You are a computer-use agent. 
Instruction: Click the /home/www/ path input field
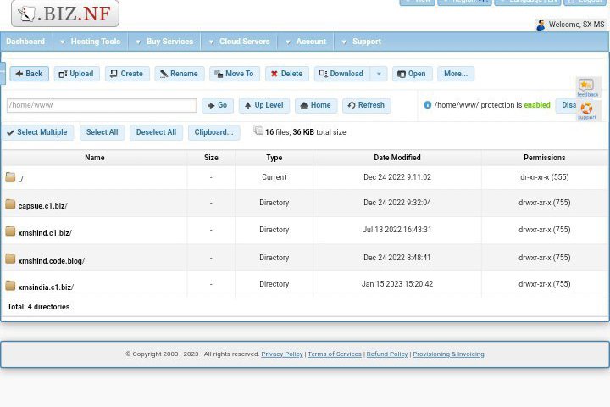pos(102,105)
